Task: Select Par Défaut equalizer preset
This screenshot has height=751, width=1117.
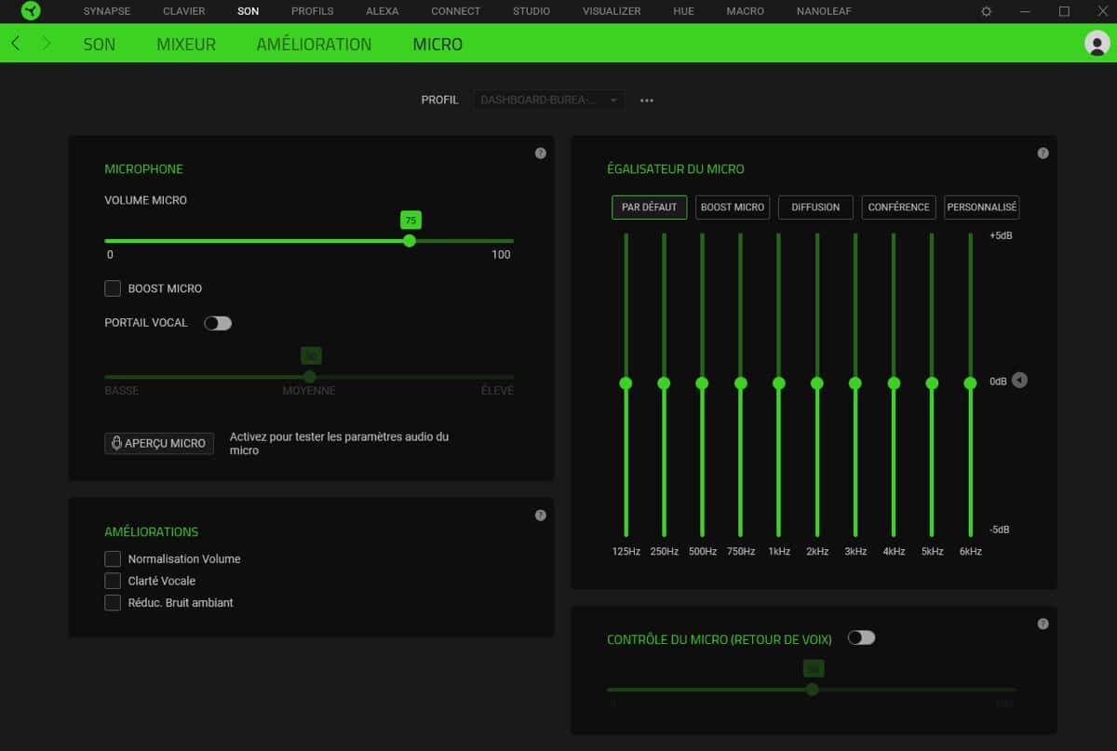Action: [649, 207]
